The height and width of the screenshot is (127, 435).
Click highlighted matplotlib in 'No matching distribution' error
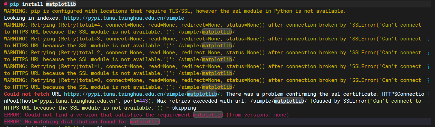[145, 122]
